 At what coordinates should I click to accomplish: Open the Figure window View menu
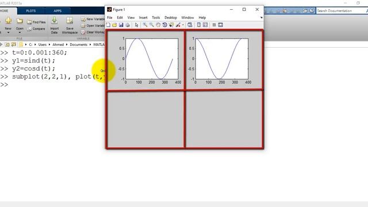click(x=131, y=18)
